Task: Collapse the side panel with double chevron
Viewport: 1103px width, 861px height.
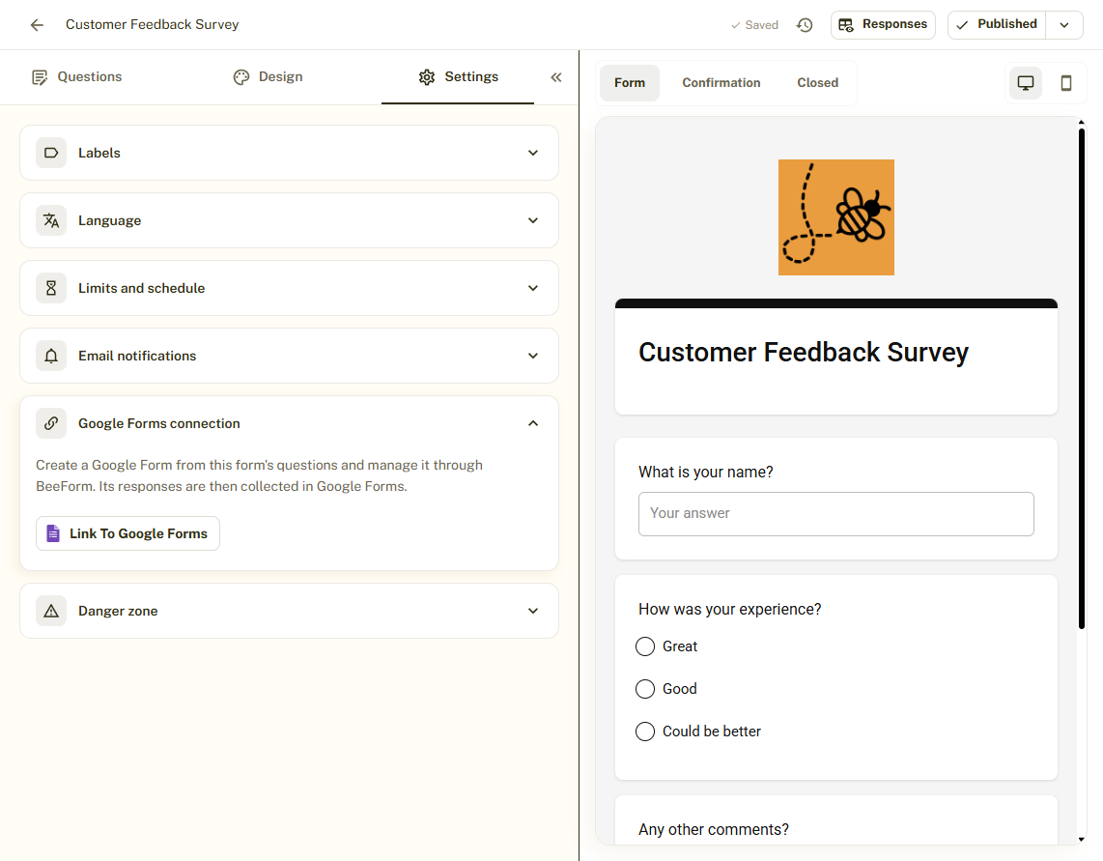Action: [x=555, y=77]
